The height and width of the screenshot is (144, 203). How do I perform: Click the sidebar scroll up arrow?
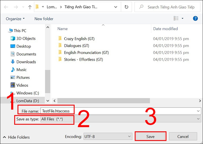48,27
